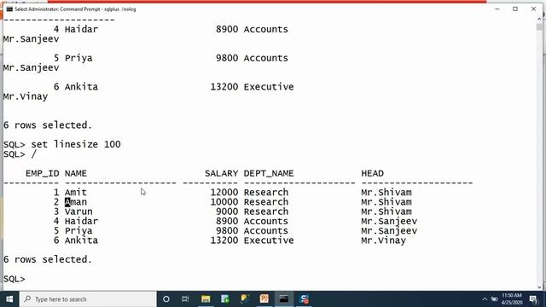This screenshot has width=546, height=307.
Task: Click the scrollbar up arrow
Action: (x=539, y=18)
